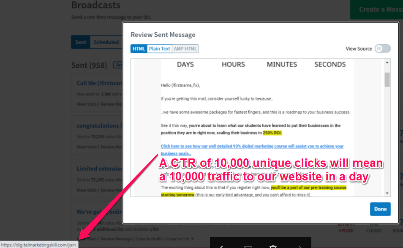The height and width of the screenshot is (248, 403).
Task: Click the previous arrow in bottom bar
Action: click(x=221, y=246)
